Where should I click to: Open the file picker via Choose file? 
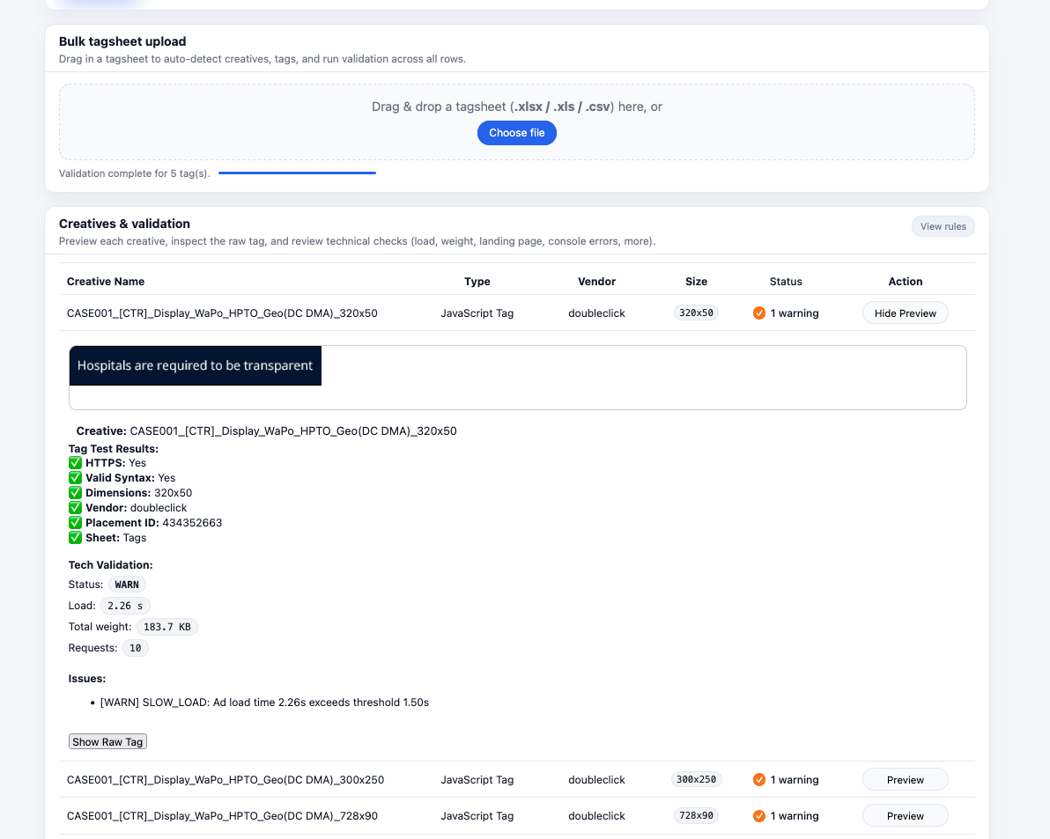pos(516,133)
